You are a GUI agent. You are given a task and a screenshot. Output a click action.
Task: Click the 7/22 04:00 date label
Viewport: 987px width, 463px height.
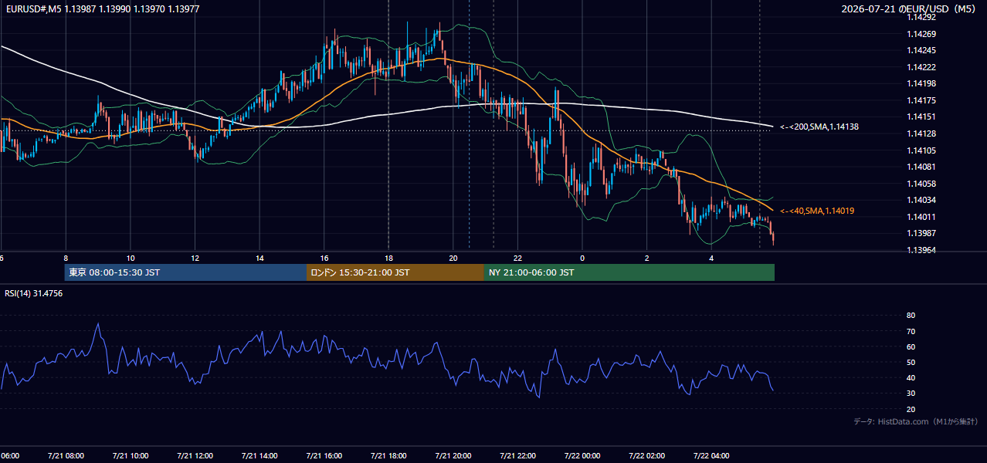[711, 456]
